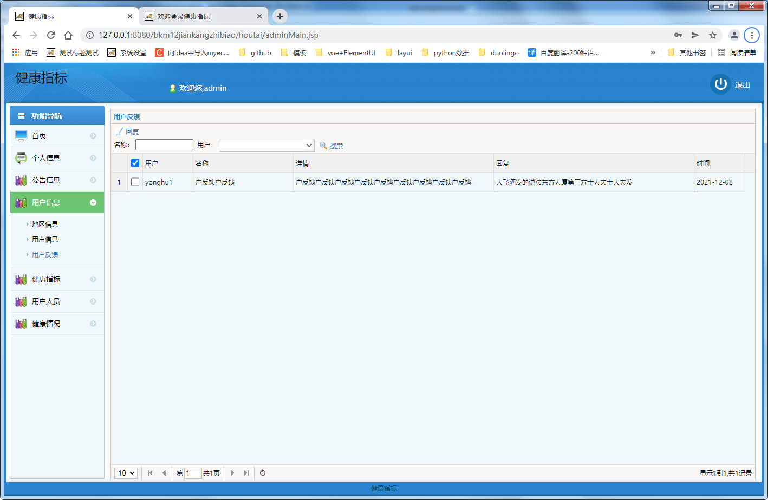Open the browser home page

tap(68, 35)
